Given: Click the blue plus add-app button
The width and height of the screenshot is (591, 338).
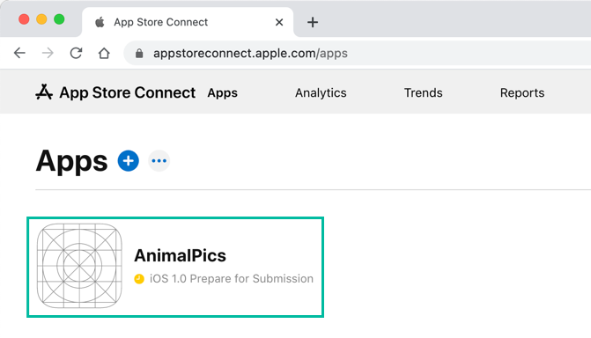Looking at the screenshot, I should tap(128, 161).
